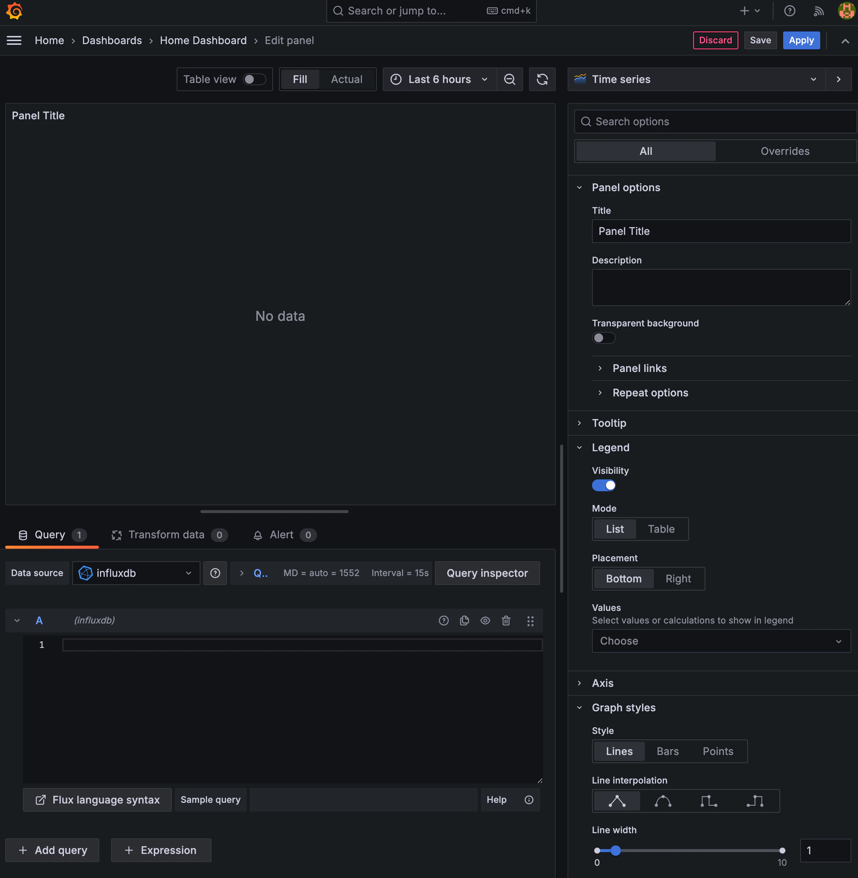Select smooth line interpolation icon
858x878 pixels.
[x=663, y=801]
